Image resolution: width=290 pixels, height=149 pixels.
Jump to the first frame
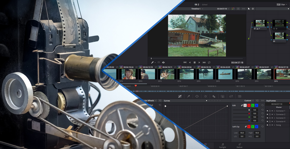tap(185, 62)
